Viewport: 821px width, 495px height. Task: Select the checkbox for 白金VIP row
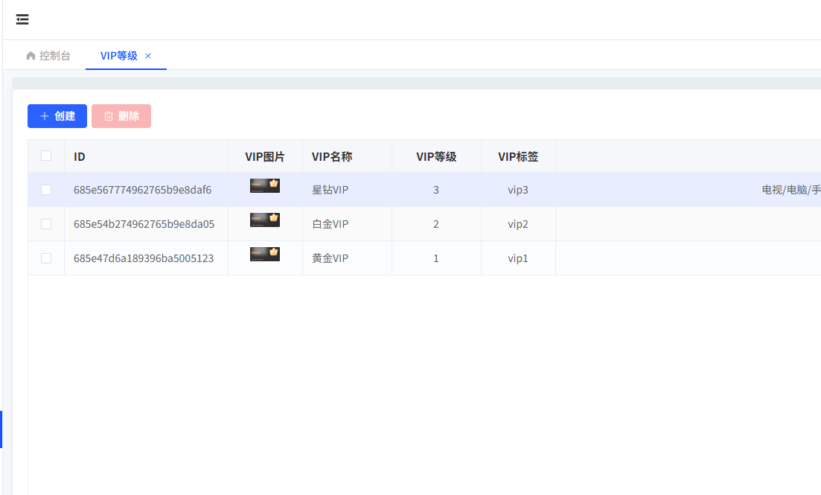pyautogui.click(x=46, y=224)
